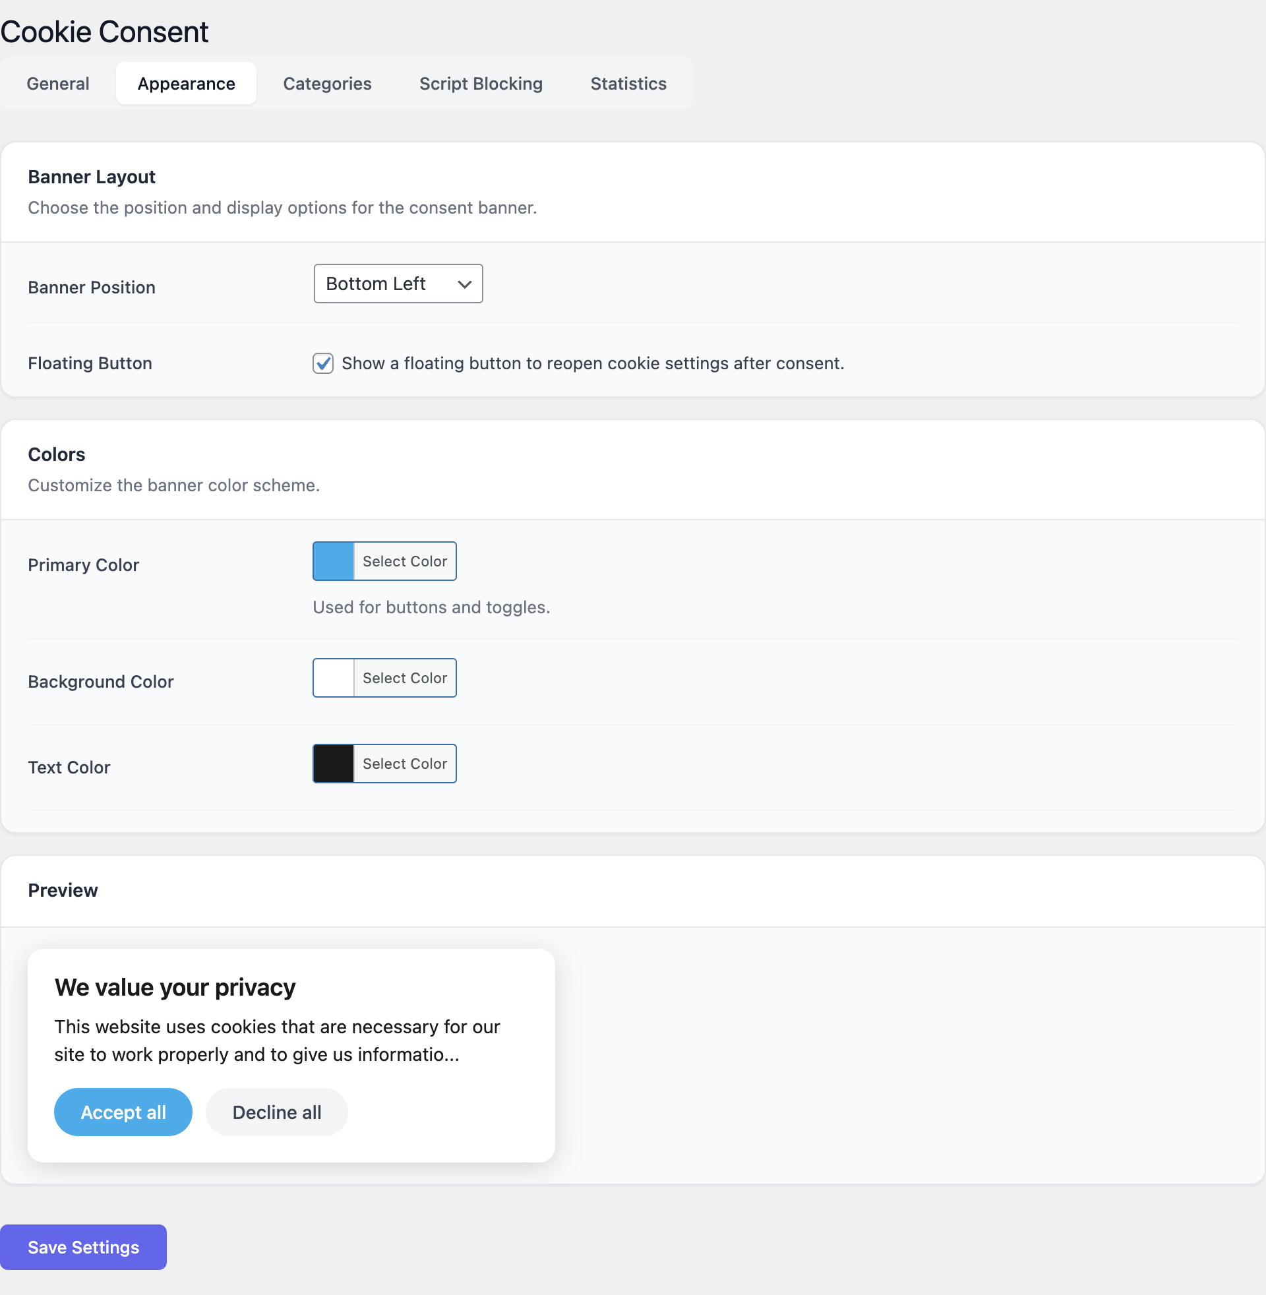Open the Categories tab
The image size is (1266, 1295).
pos(327,84)
